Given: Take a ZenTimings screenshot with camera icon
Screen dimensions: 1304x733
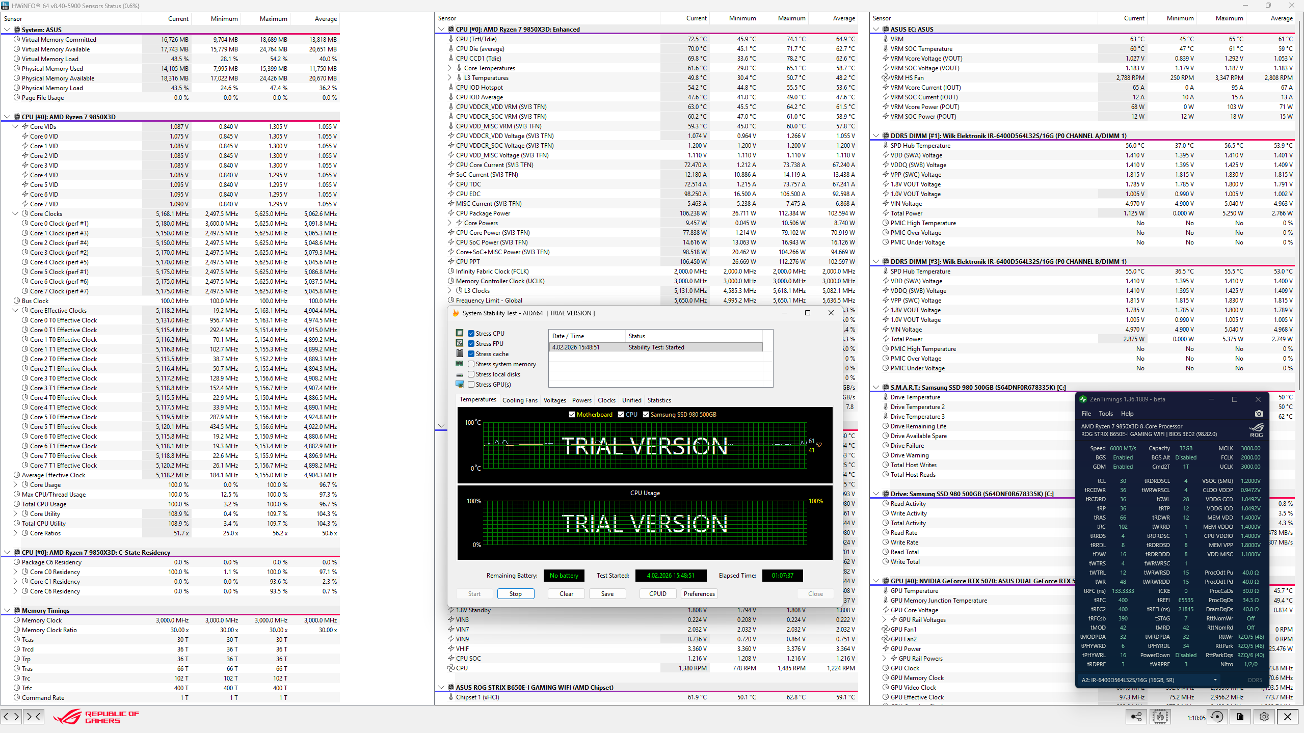Looking at the screenshot, I should [x=1259, y=414].
